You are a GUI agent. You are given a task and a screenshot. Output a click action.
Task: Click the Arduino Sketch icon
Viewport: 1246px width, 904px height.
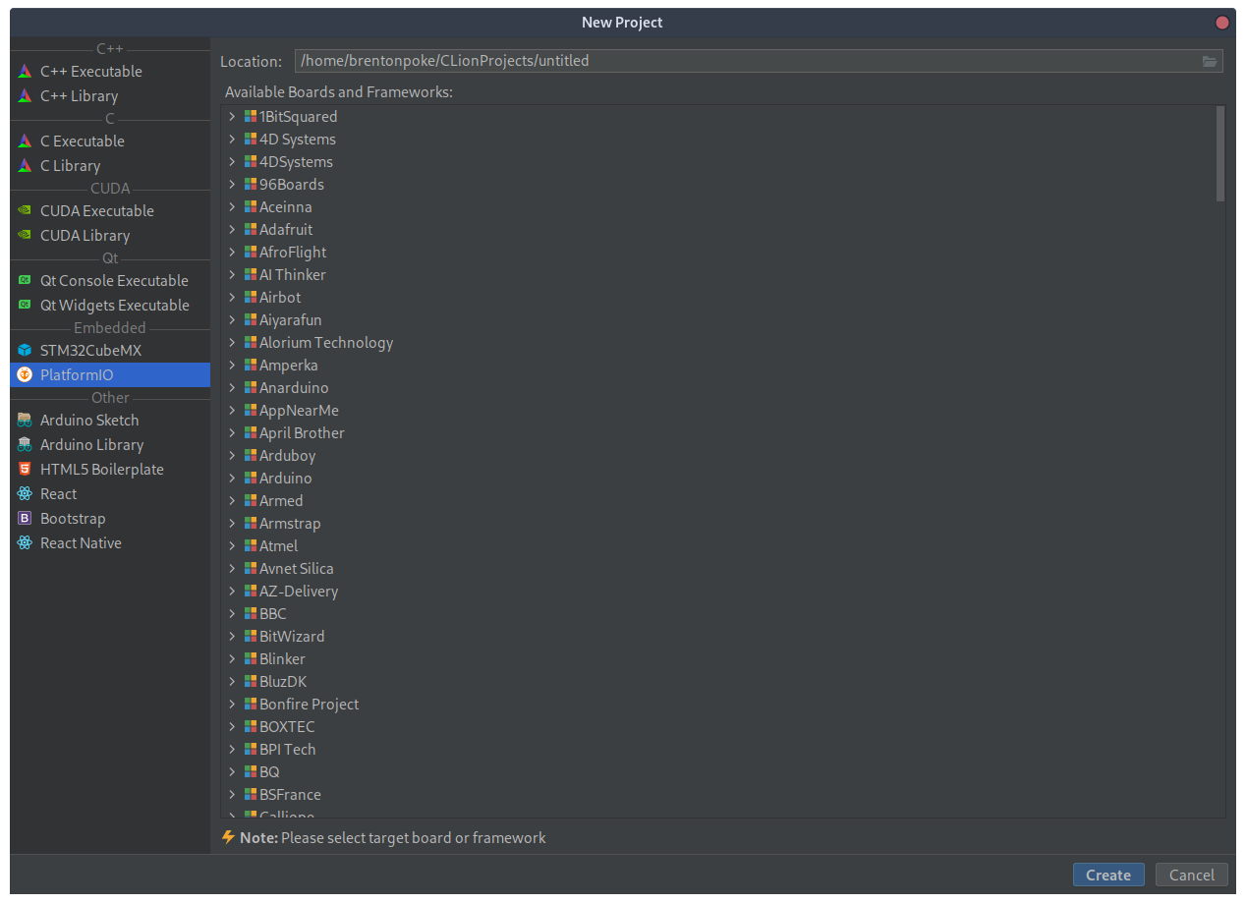25,421
